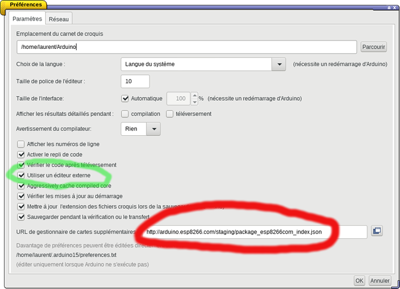Disable Vérifier les mises à jour au démarrage

click(21, 196)
